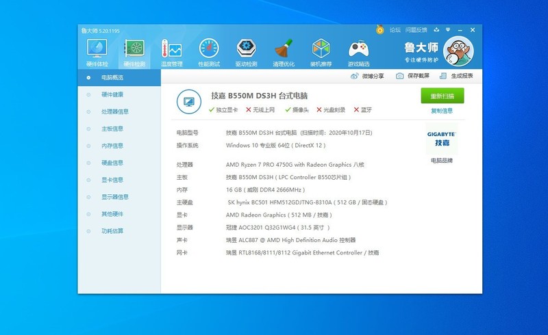Viewport: 548px width, 335px height.
Task: Click the 瑞昱 ALC887 sound card text
Action: pyautogui.click(x=290, y=240)
